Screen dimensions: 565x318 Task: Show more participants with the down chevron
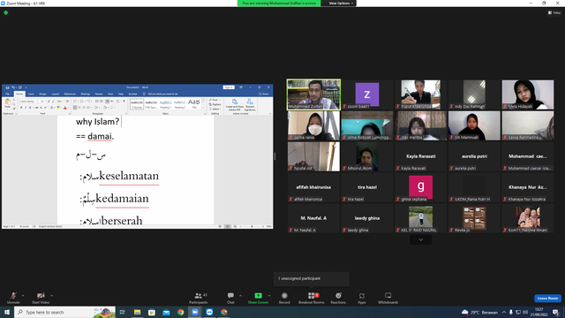tap(420, 239)
